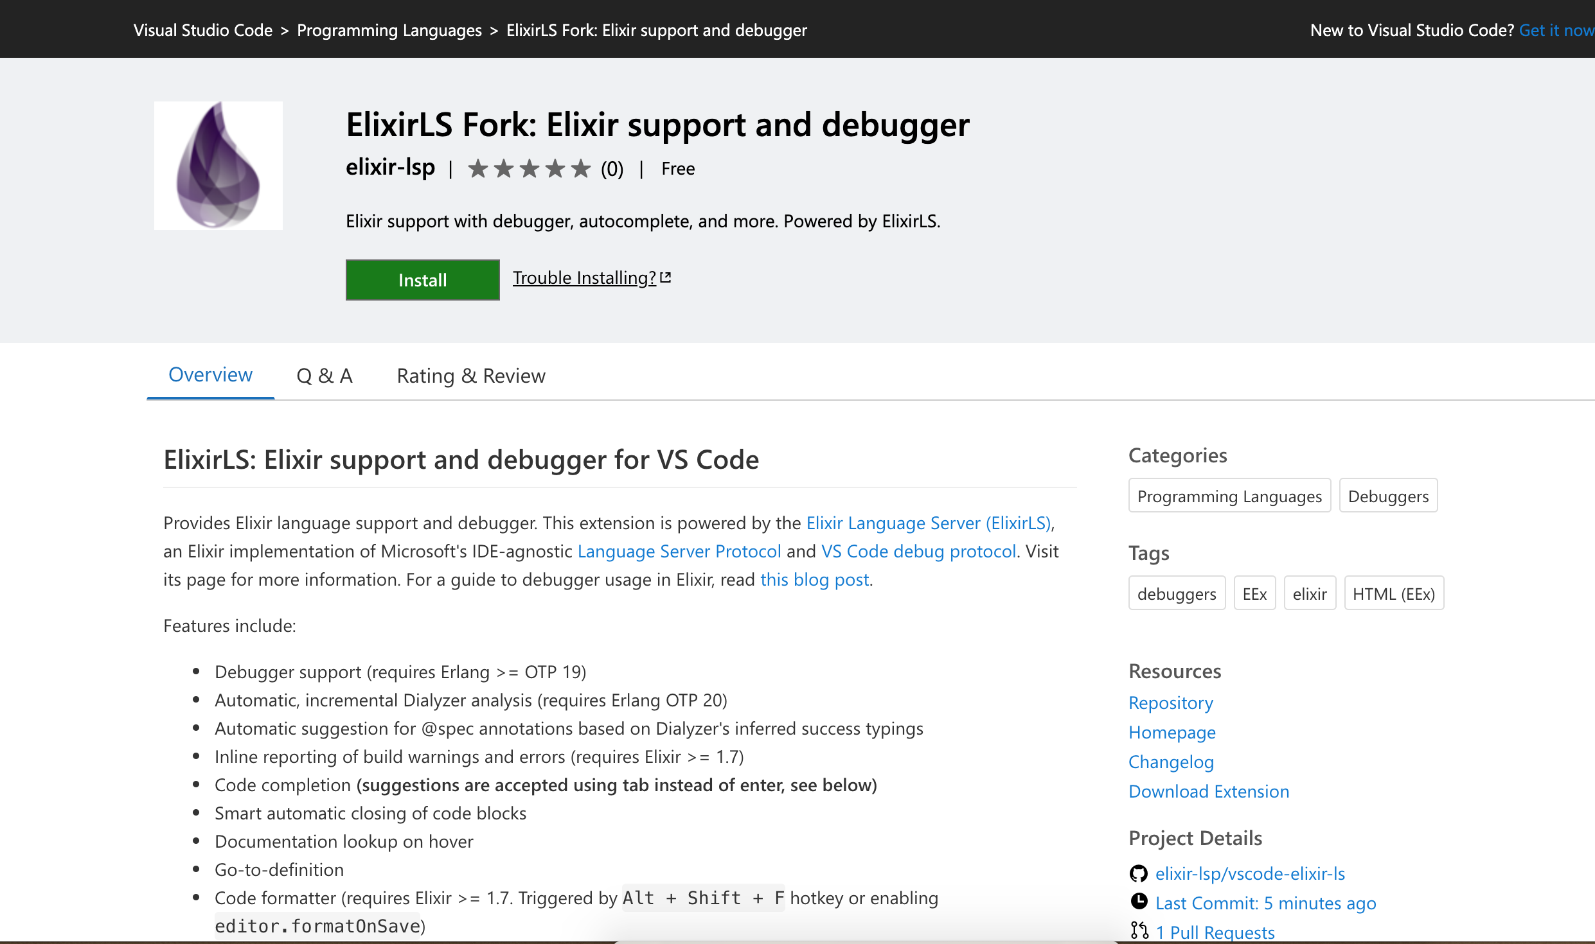Click the external link icon after Trouble Installing?
The width and height of the screenshot is (1595, 944).
pos(666,275)
